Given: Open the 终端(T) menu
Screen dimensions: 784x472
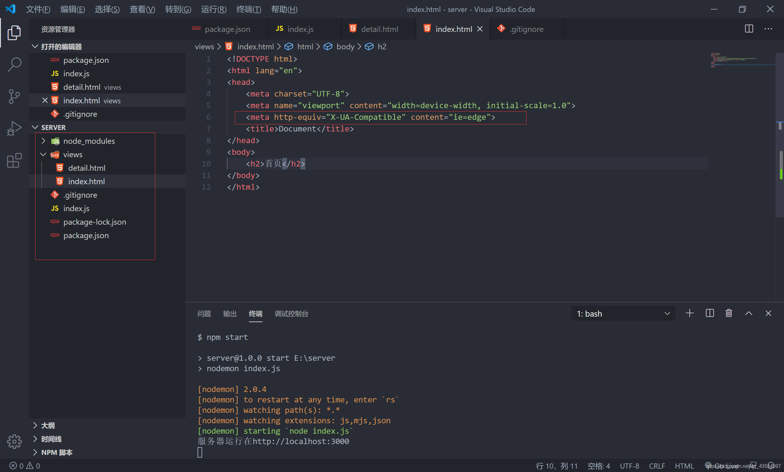Looking at the screenshot, I should click(x=248, y=9).
